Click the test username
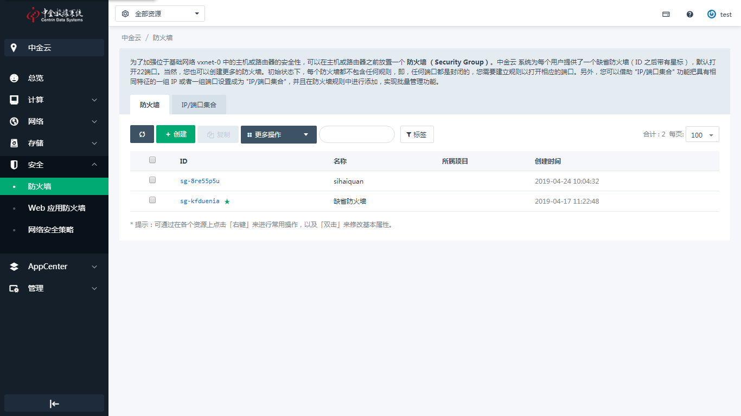This screenshot has height=416, width=741. [726, 15]
